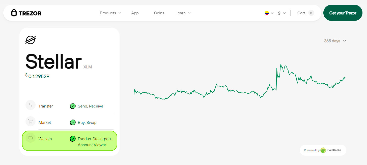Expand the Products menu

110,13
